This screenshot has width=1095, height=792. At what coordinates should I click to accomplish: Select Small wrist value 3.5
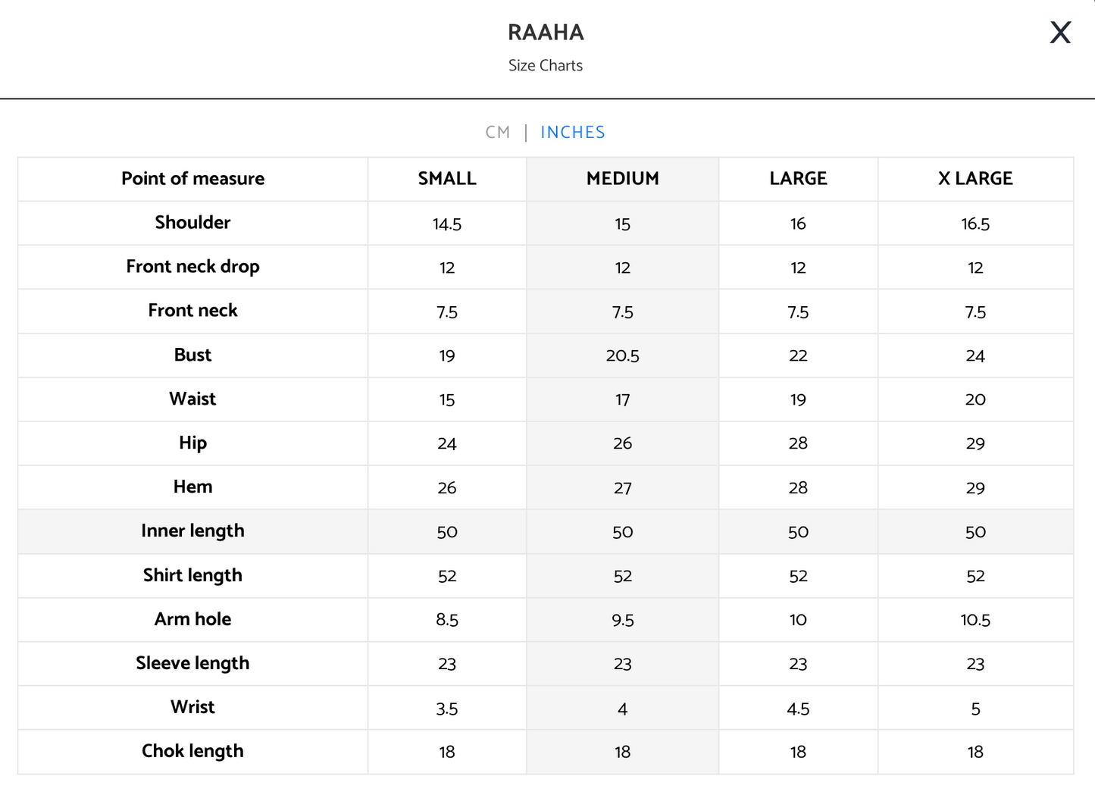point(447,709)
